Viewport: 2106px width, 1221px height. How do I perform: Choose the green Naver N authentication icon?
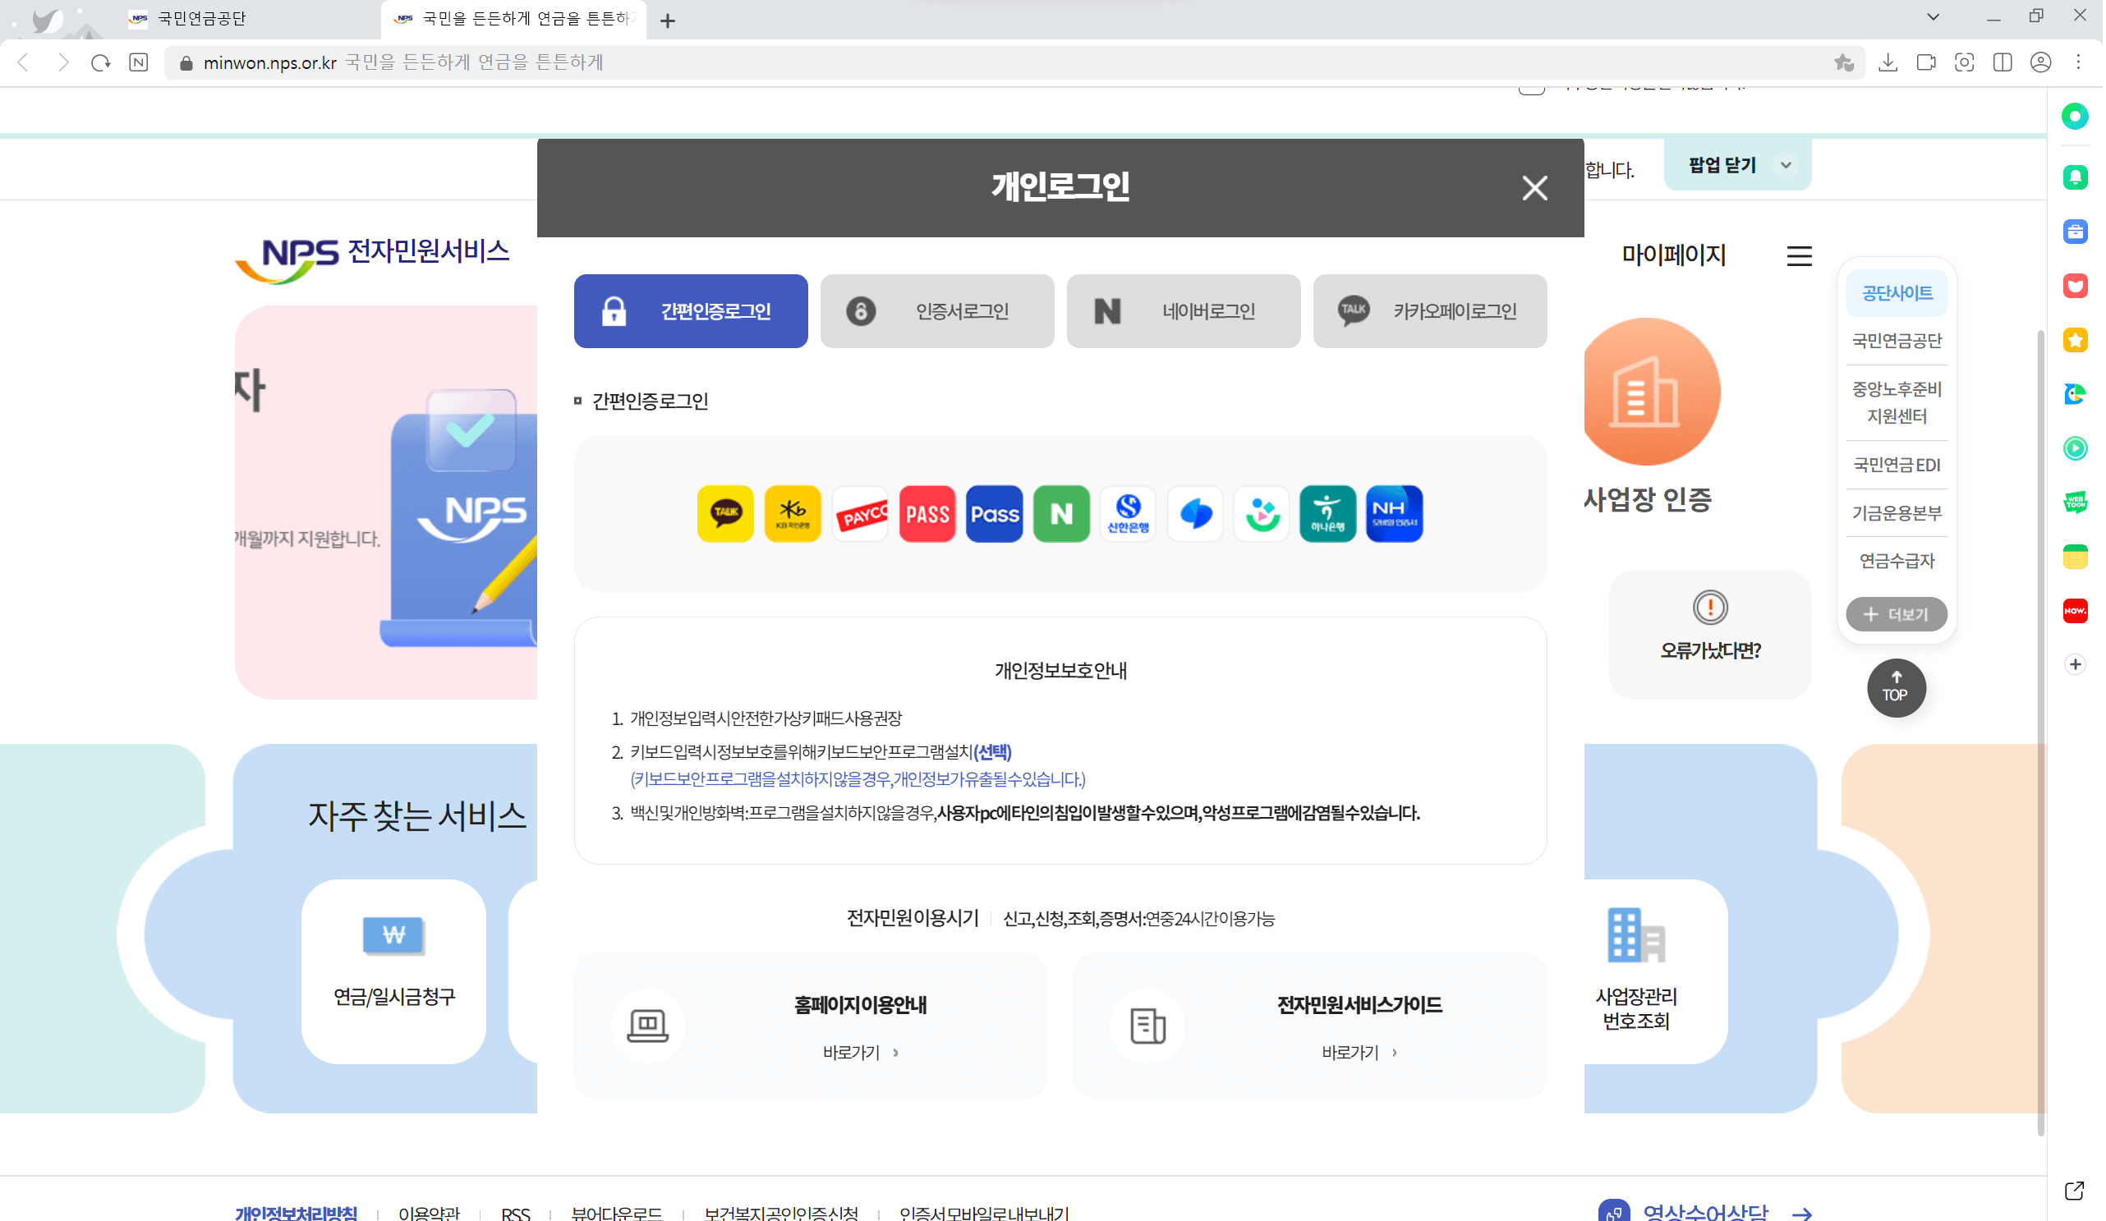(1060, 514)
